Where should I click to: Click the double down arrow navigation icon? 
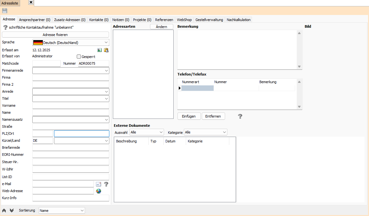click(12, 211)
